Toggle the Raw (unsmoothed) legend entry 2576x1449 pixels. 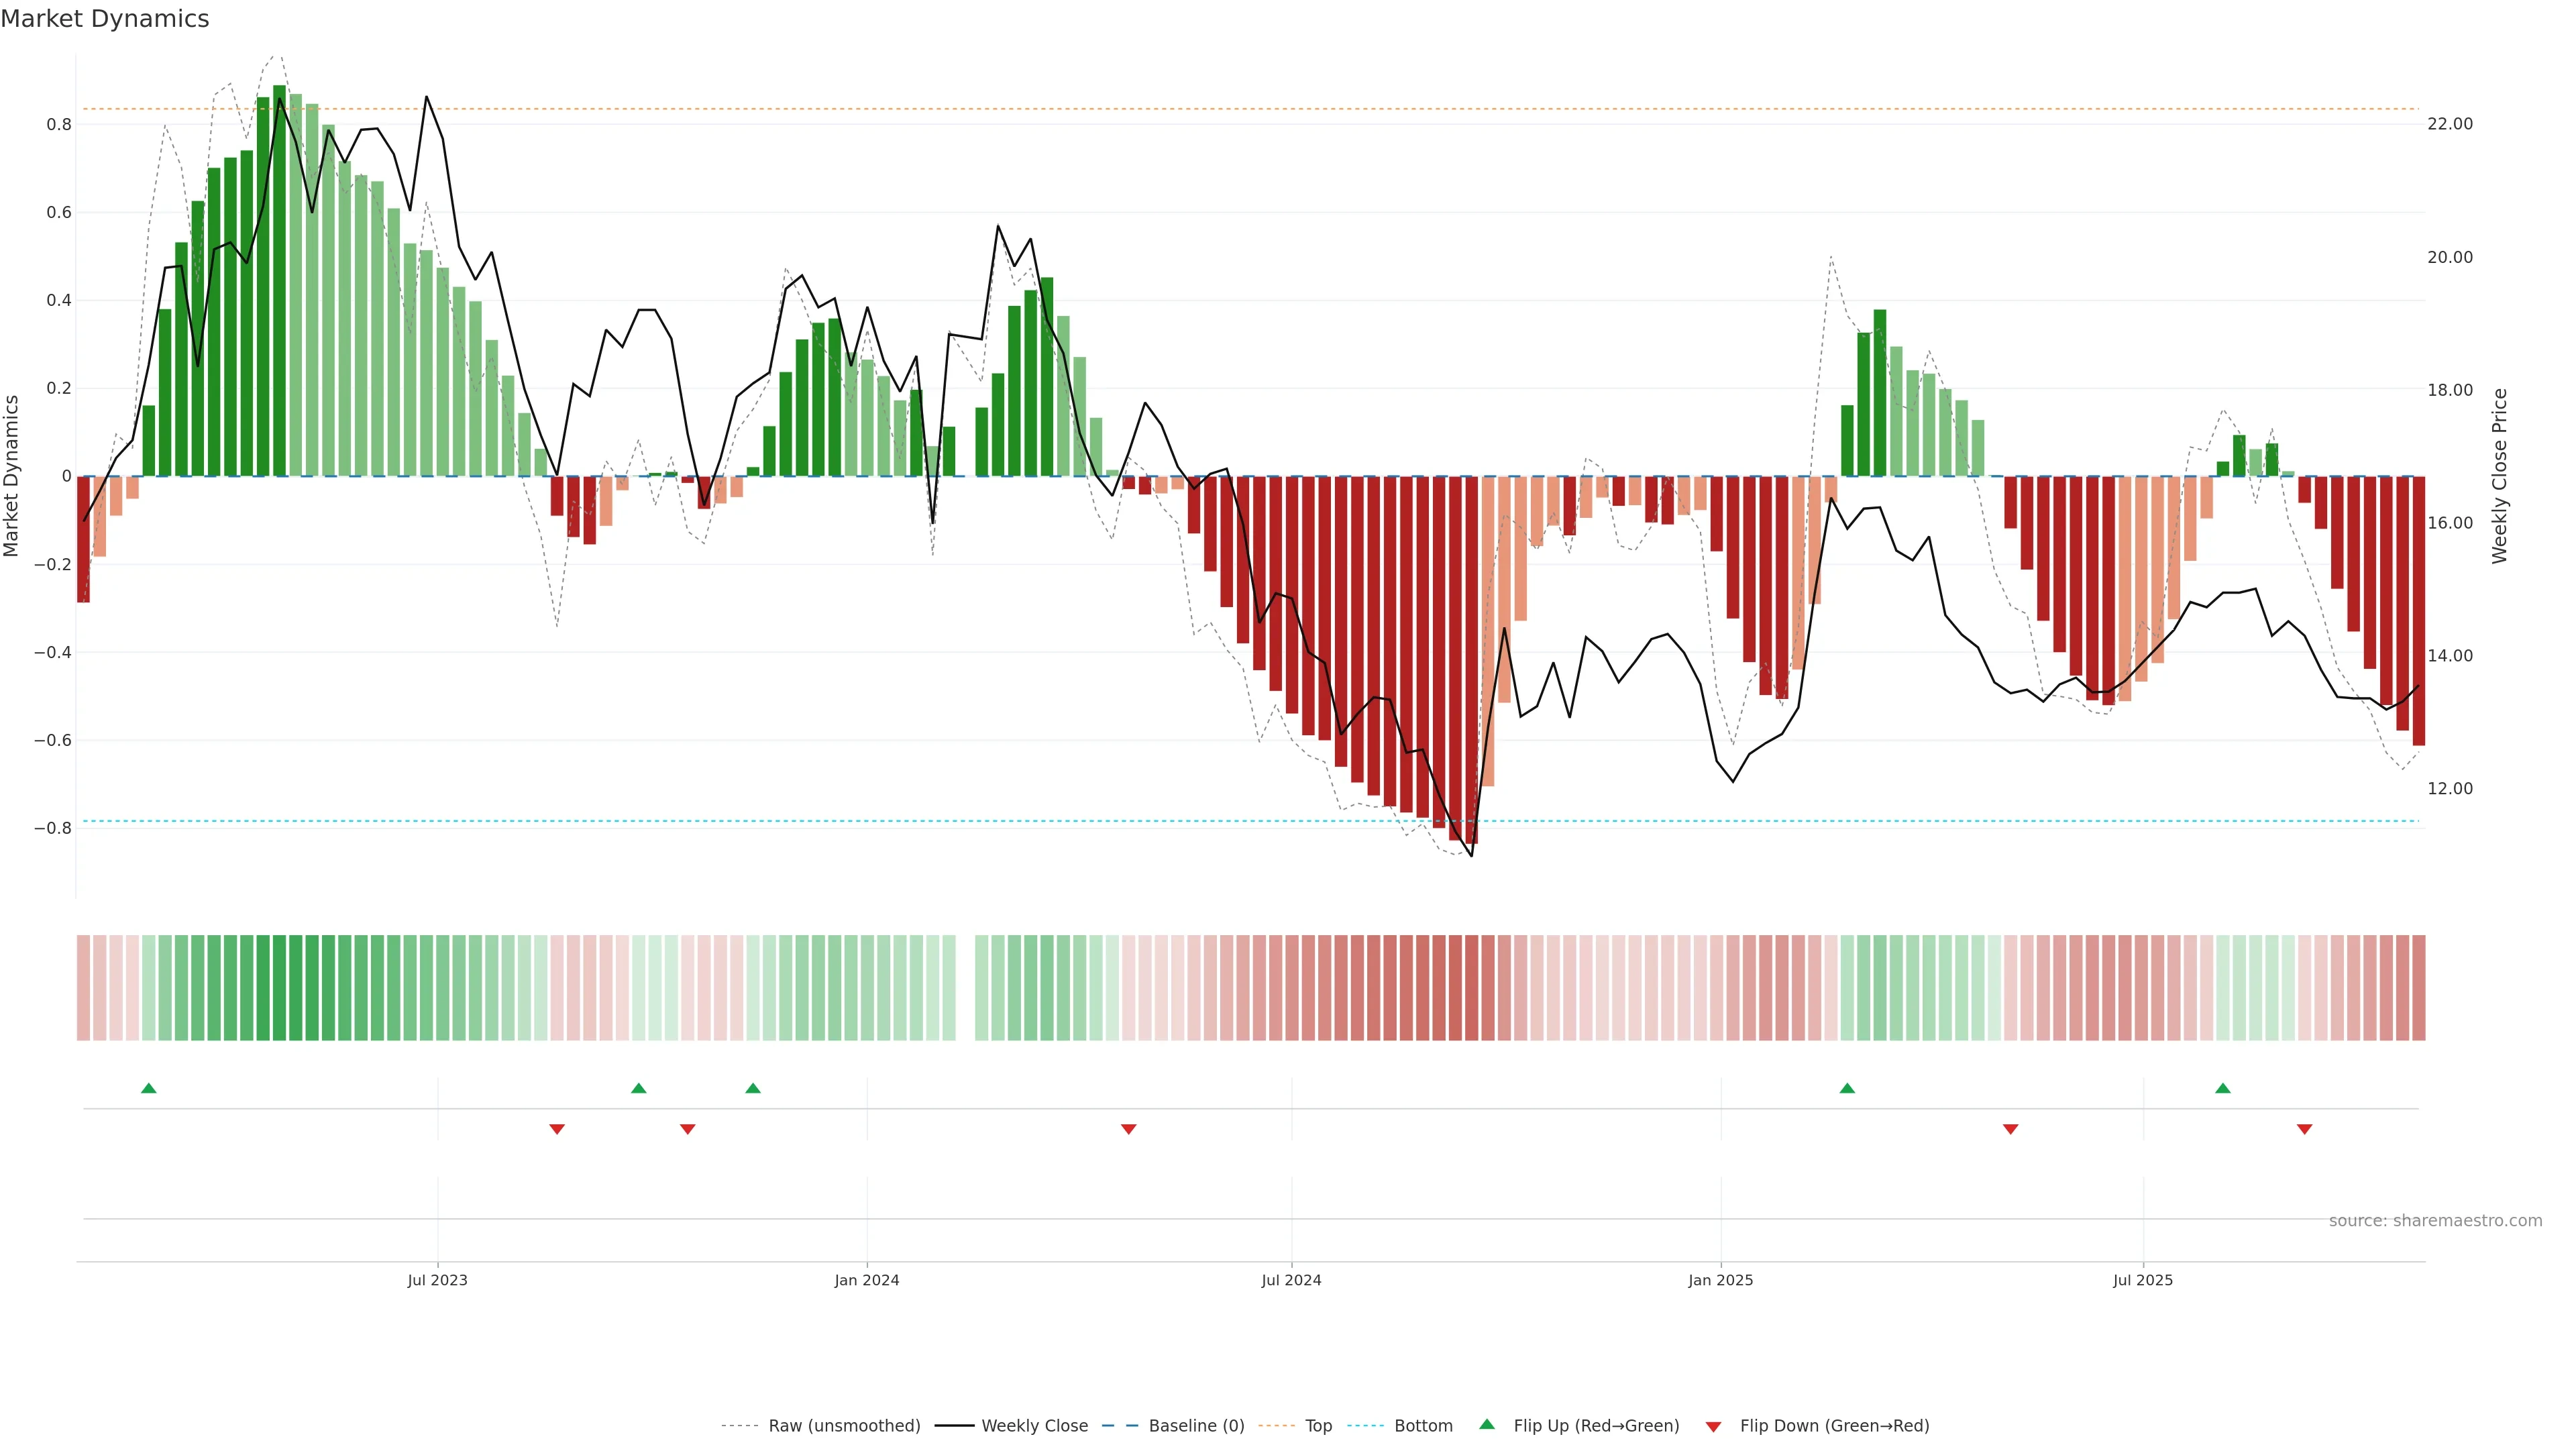(844, 1426)
